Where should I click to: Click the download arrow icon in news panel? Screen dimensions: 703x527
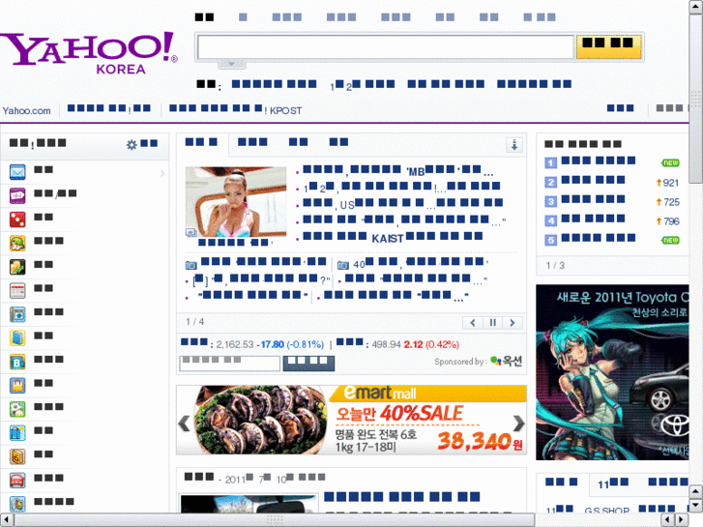tap(514, 145)
